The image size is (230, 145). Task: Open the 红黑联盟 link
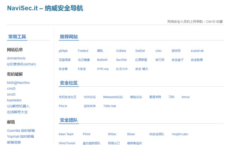141,60
